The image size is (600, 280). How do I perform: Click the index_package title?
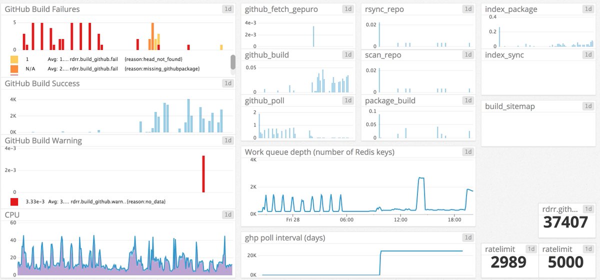click(x=511, y=9)
